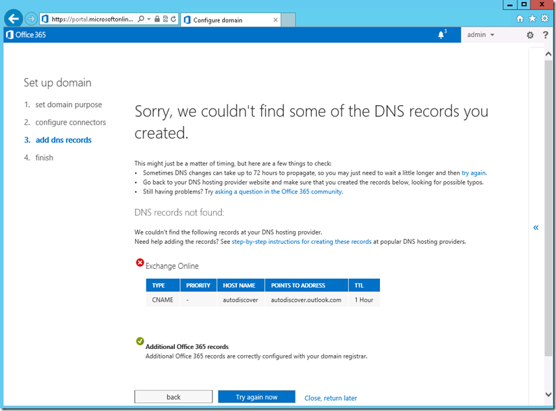Click the vertical scrollbar thumb
Viewport: 556px width, 411px height.
(x=548, y=208)
